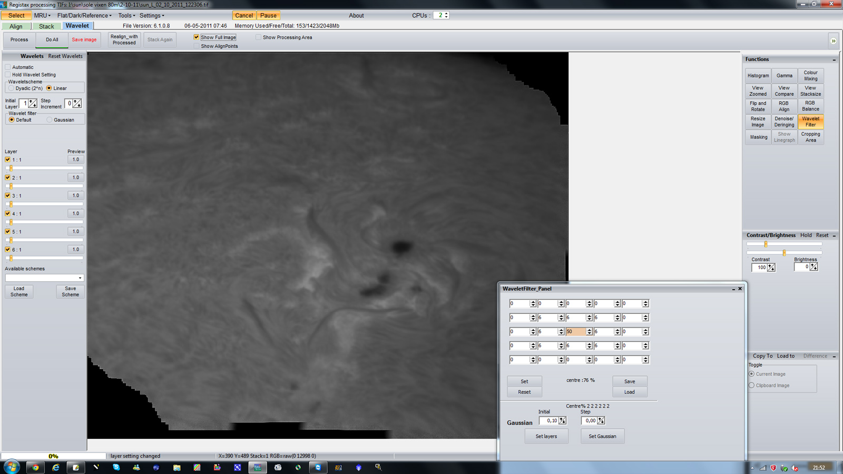Adjust the Gaussian Initial spinner
Viewport: 843px width, 474px height.
click(563, 420)
